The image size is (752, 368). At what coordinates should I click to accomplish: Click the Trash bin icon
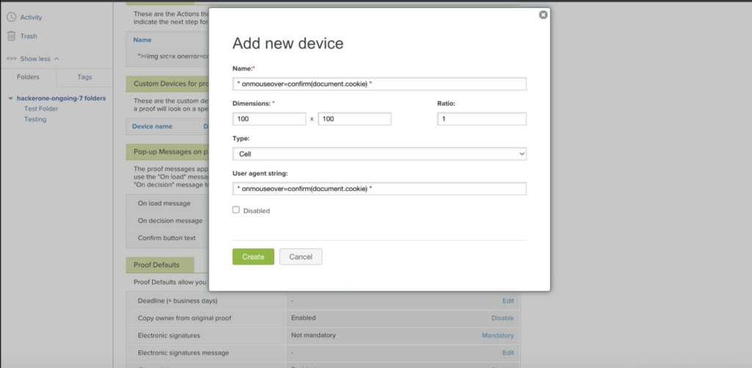click(x=12, y=36)
